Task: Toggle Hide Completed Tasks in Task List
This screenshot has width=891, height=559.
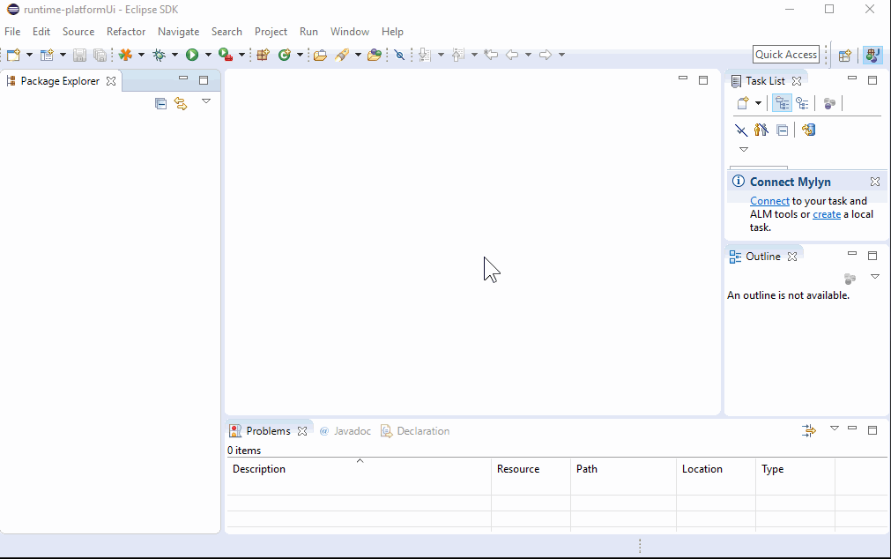Action: pyautogui.click(x=741, y=130)
